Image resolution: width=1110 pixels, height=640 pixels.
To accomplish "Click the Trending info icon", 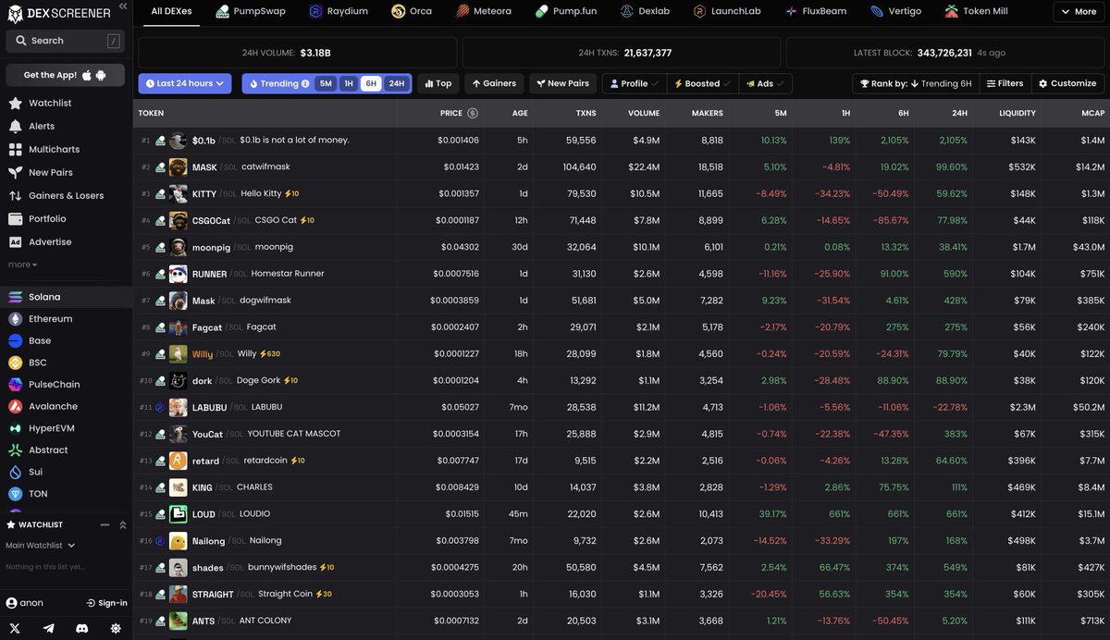I will pyautogui.click(x=305, y=83).
